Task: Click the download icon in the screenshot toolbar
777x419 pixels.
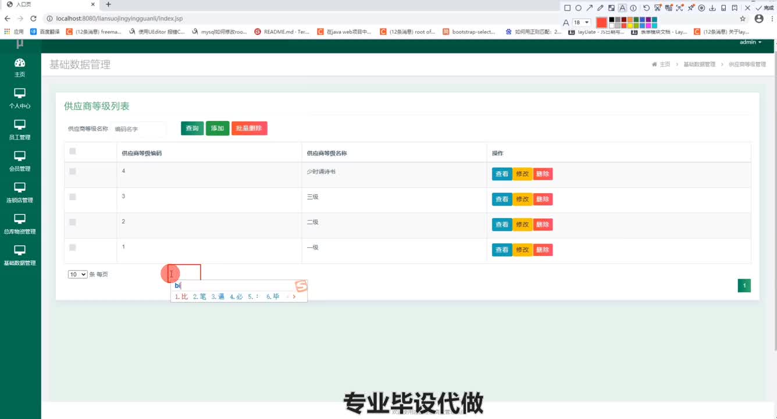Action: (712, 8)
